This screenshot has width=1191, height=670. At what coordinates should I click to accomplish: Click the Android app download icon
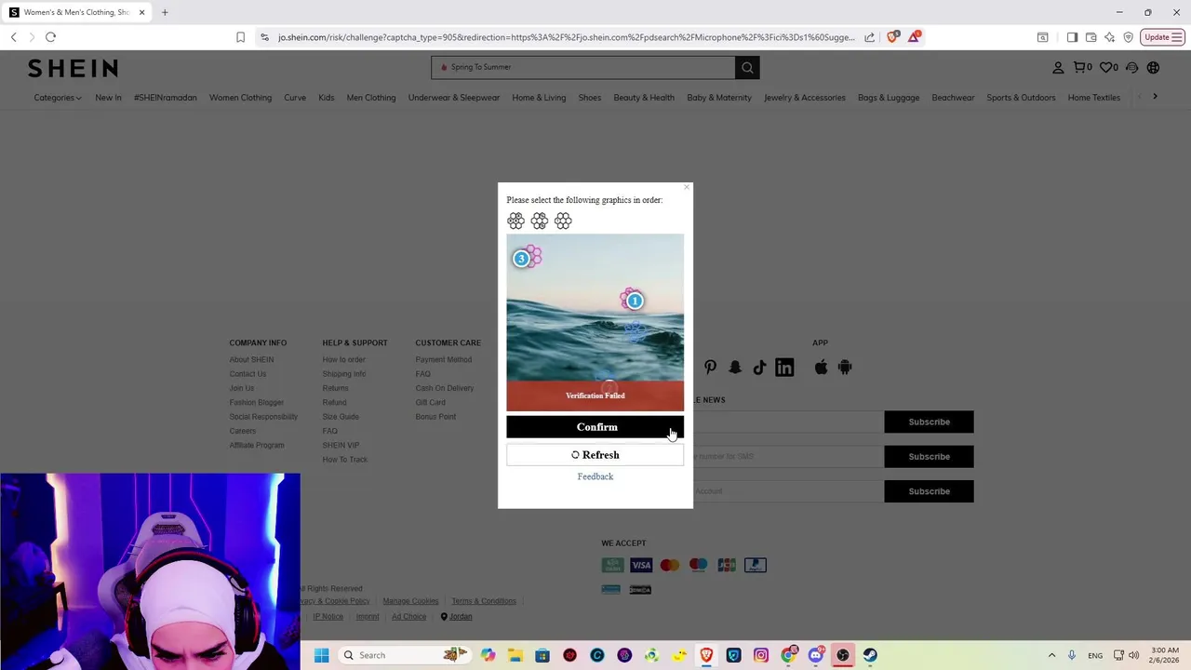tap(845, 368)
